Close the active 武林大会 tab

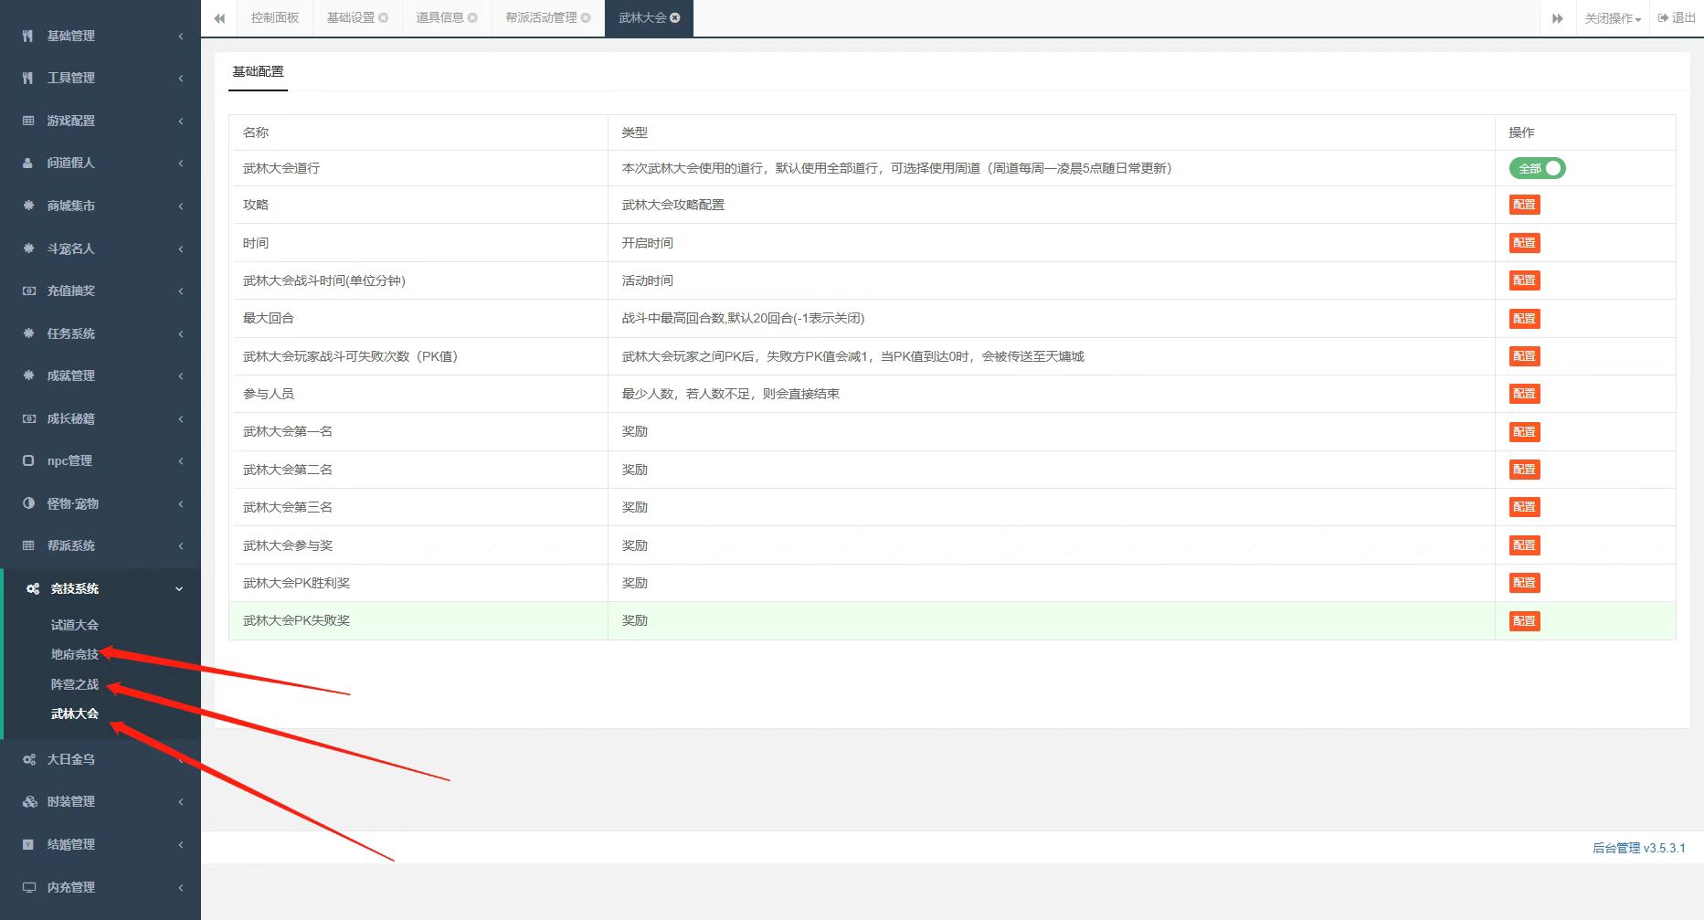pos(675,18)
